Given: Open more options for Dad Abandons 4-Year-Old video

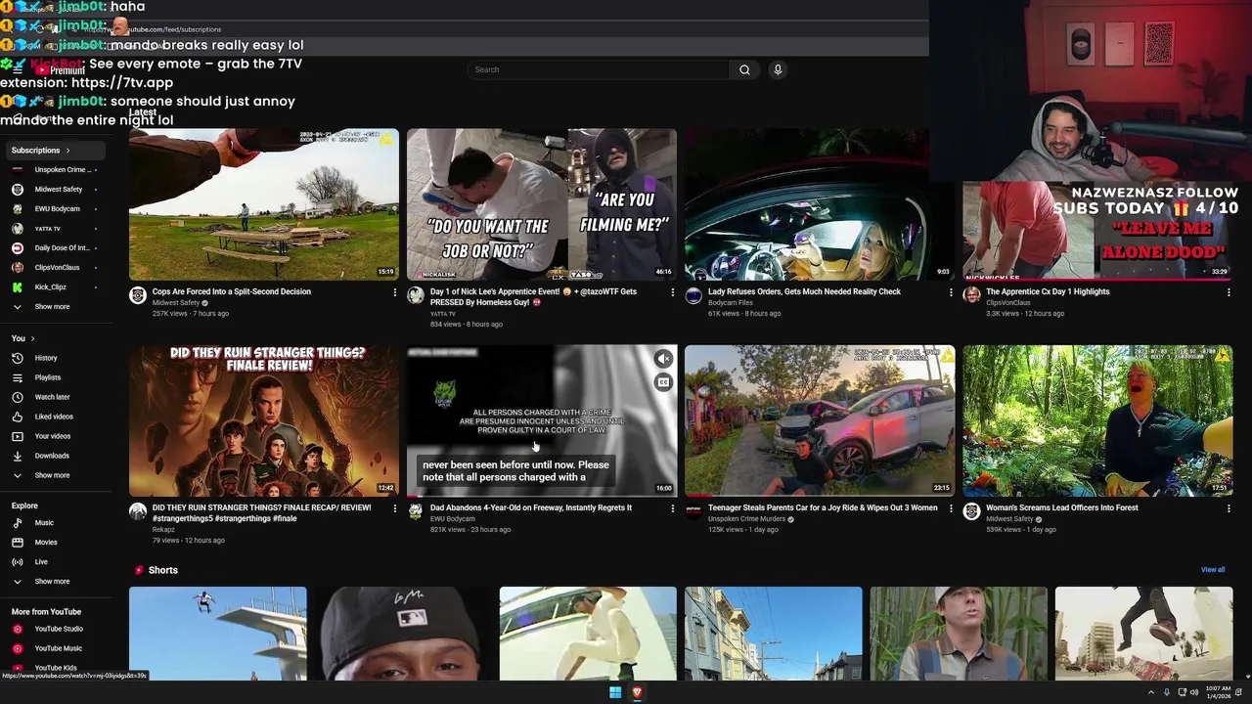Looking at the screenshot, I should 673,508.
